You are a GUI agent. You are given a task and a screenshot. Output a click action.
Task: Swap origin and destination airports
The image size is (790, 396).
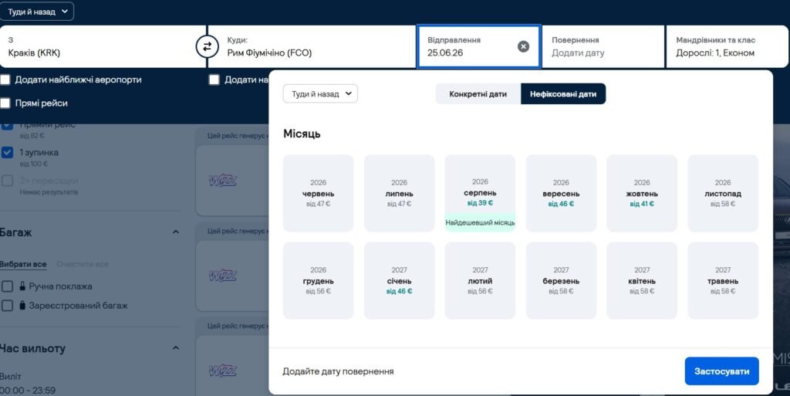207,47
